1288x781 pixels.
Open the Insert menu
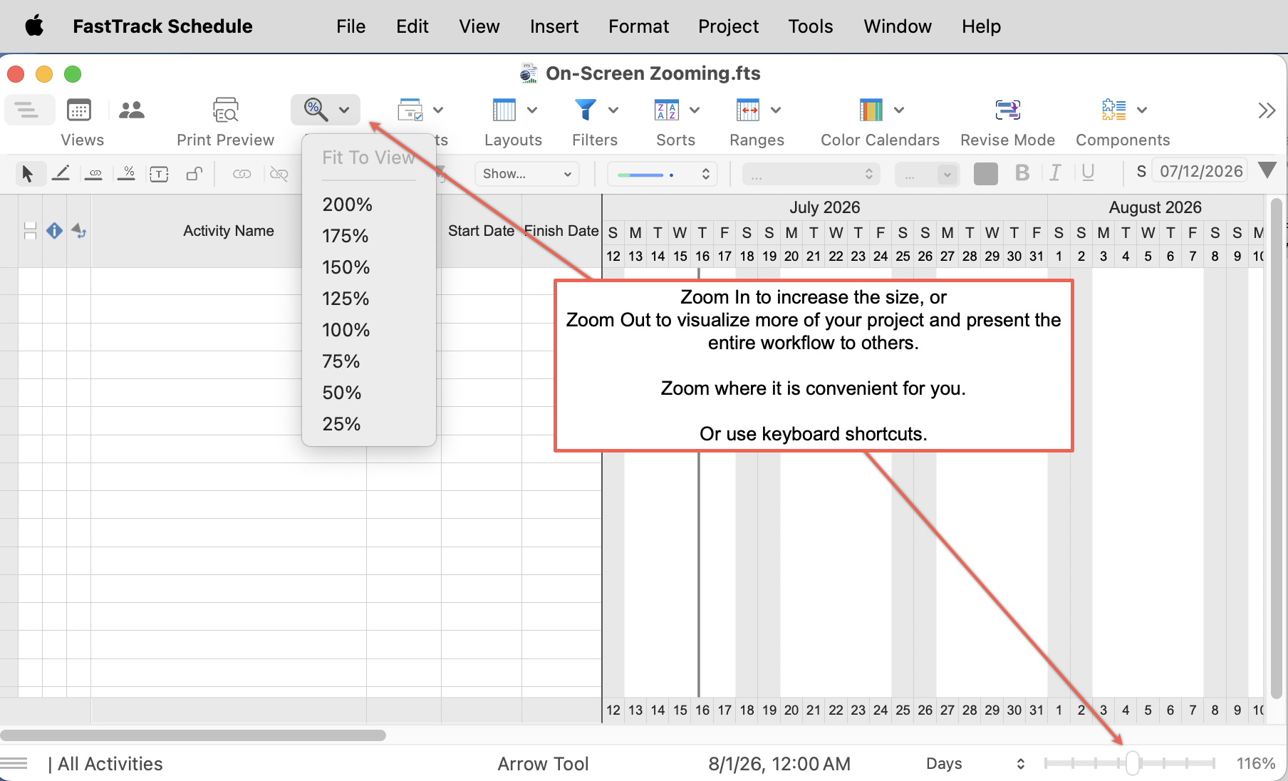point(554,26)
